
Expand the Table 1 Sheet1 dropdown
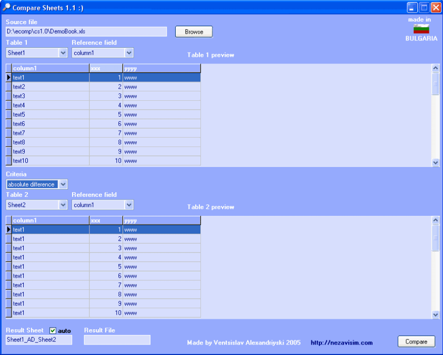coord(63,53)
